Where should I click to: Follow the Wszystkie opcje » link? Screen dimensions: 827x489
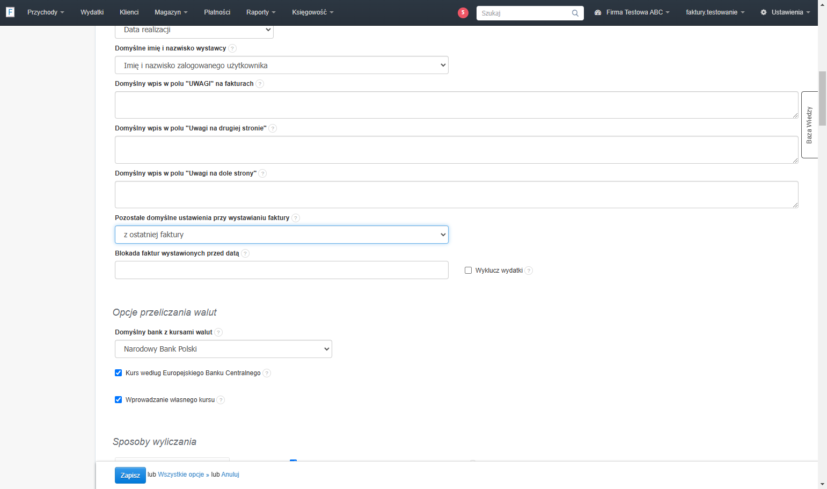184,475
